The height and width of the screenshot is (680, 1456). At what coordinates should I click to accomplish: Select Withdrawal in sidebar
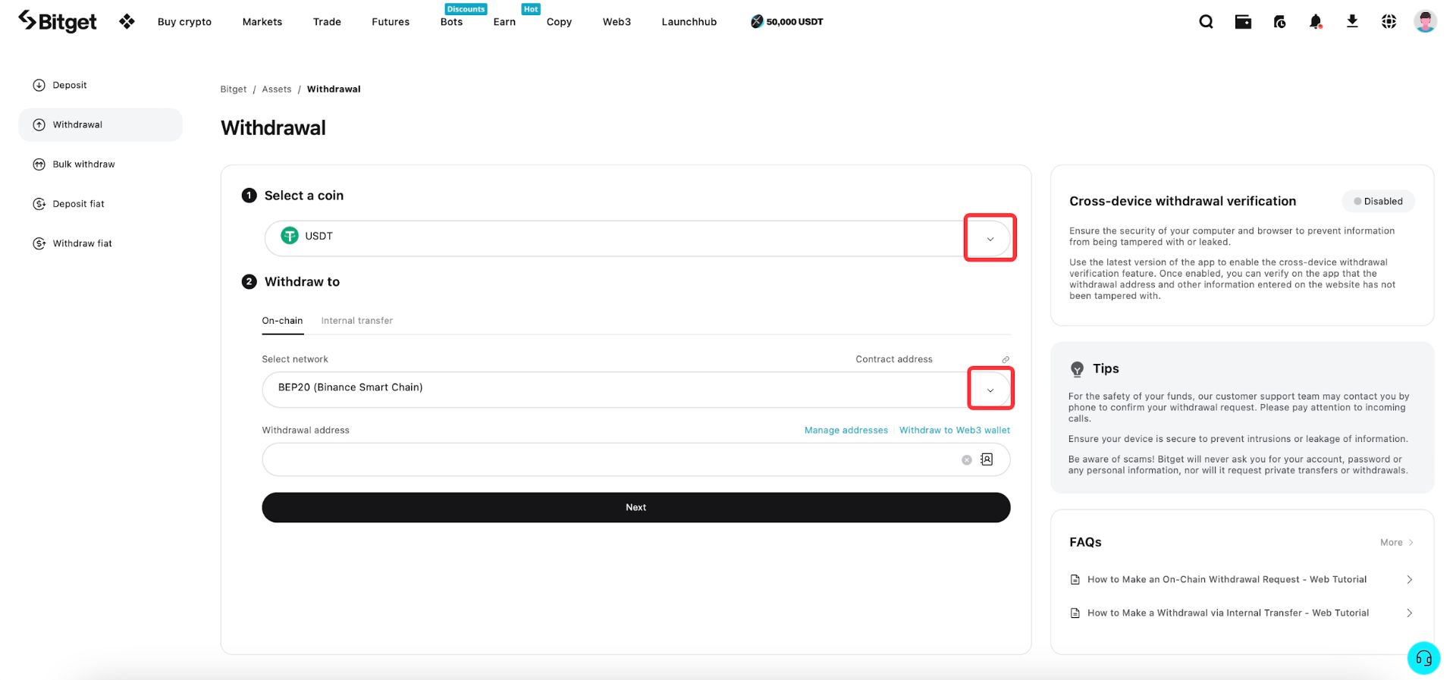click(100, 124)
